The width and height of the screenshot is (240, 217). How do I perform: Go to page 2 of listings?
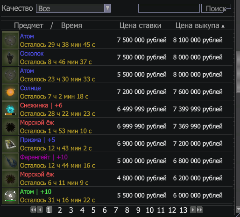[60, 210]
